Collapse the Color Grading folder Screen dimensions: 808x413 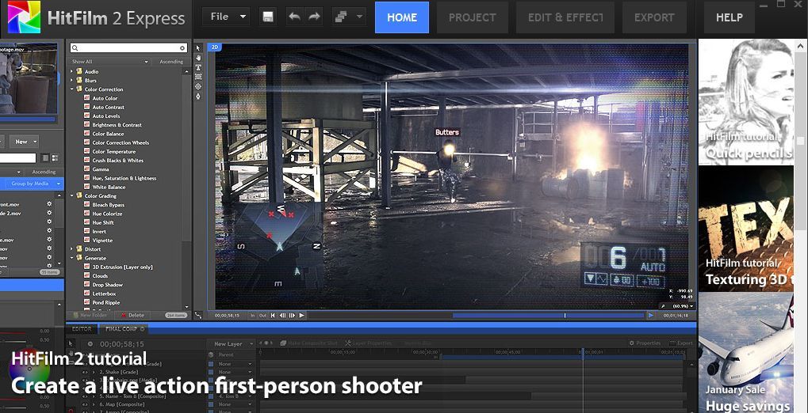click(x=72, y=195)
